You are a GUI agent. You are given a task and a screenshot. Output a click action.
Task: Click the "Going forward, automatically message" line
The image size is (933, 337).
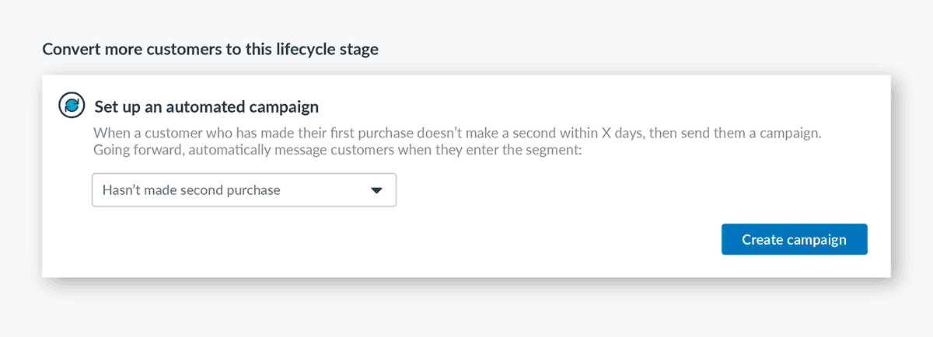point(337,149)
